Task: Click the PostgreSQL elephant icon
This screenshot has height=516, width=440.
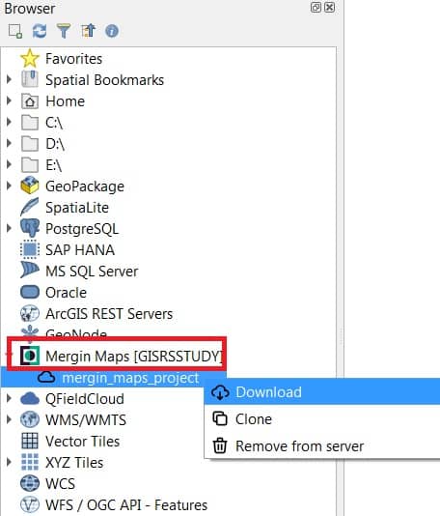Action: (x=30, y=228)
